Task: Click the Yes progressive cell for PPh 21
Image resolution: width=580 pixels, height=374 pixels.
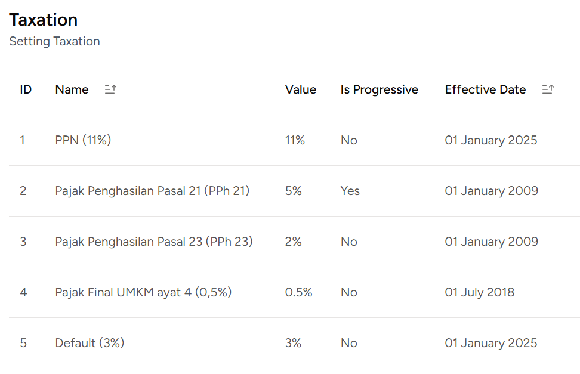Action: pos(350,191)
